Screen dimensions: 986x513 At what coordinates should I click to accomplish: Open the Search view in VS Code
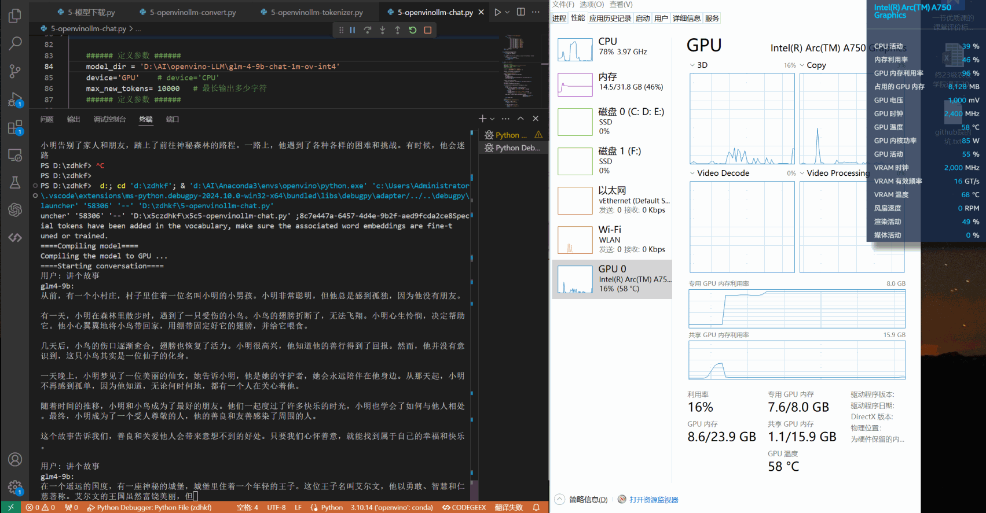(x=15, y=43)
